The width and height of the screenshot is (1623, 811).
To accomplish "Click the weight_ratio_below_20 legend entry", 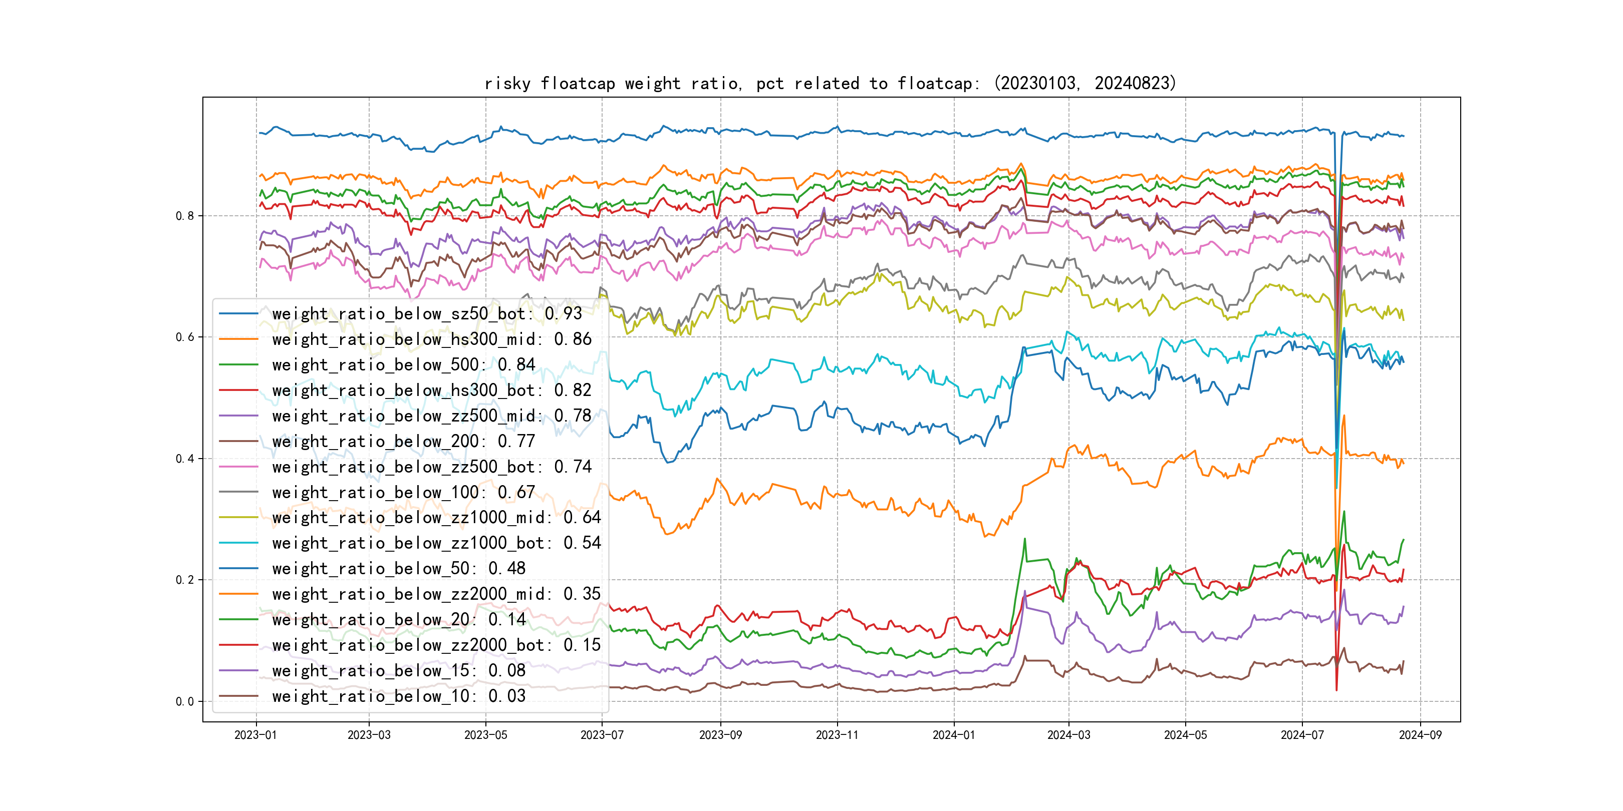I will pos(398,620).
